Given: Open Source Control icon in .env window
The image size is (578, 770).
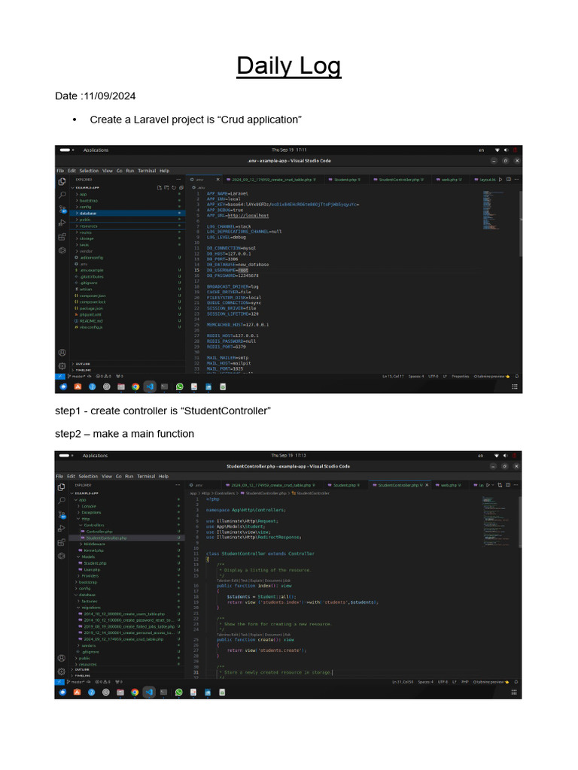Looking at the screenshot, I should 62,209.
